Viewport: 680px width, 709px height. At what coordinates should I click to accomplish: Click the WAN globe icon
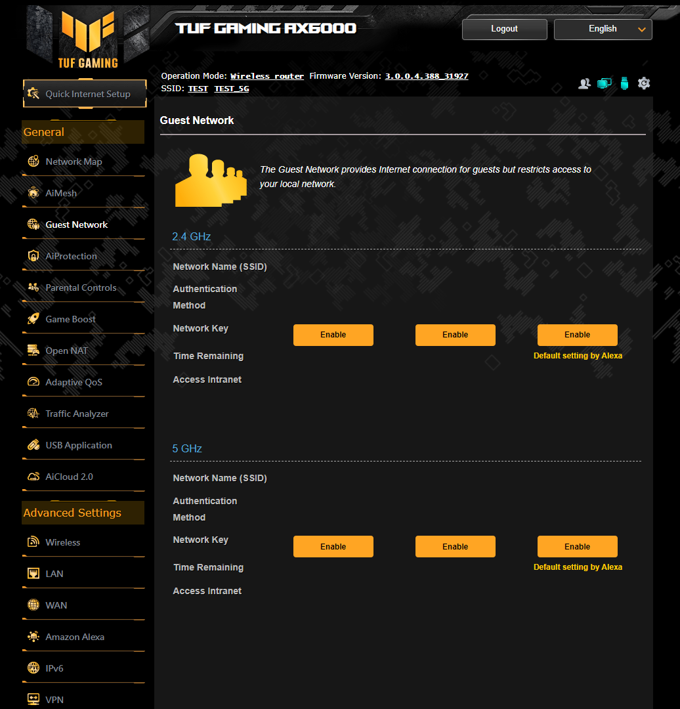point(33,605)
